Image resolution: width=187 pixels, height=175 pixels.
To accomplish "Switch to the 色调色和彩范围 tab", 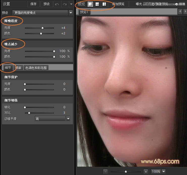I will pyautogui.click(x=36, y=68).
